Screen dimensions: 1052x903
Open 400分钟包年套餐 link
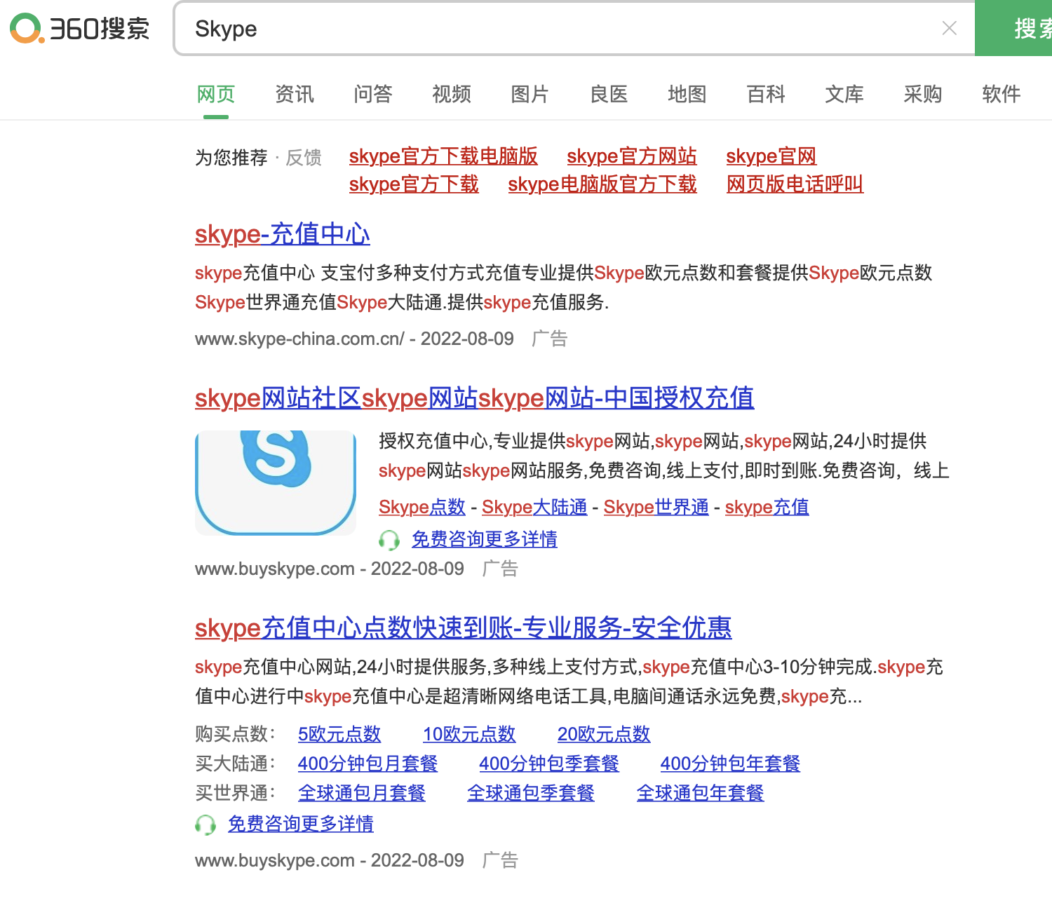click(730, 763)
